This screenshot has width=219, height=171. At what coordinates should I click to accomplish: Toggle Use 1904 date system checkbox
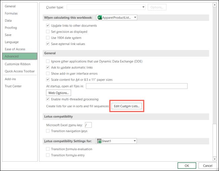tap(48, 38)
